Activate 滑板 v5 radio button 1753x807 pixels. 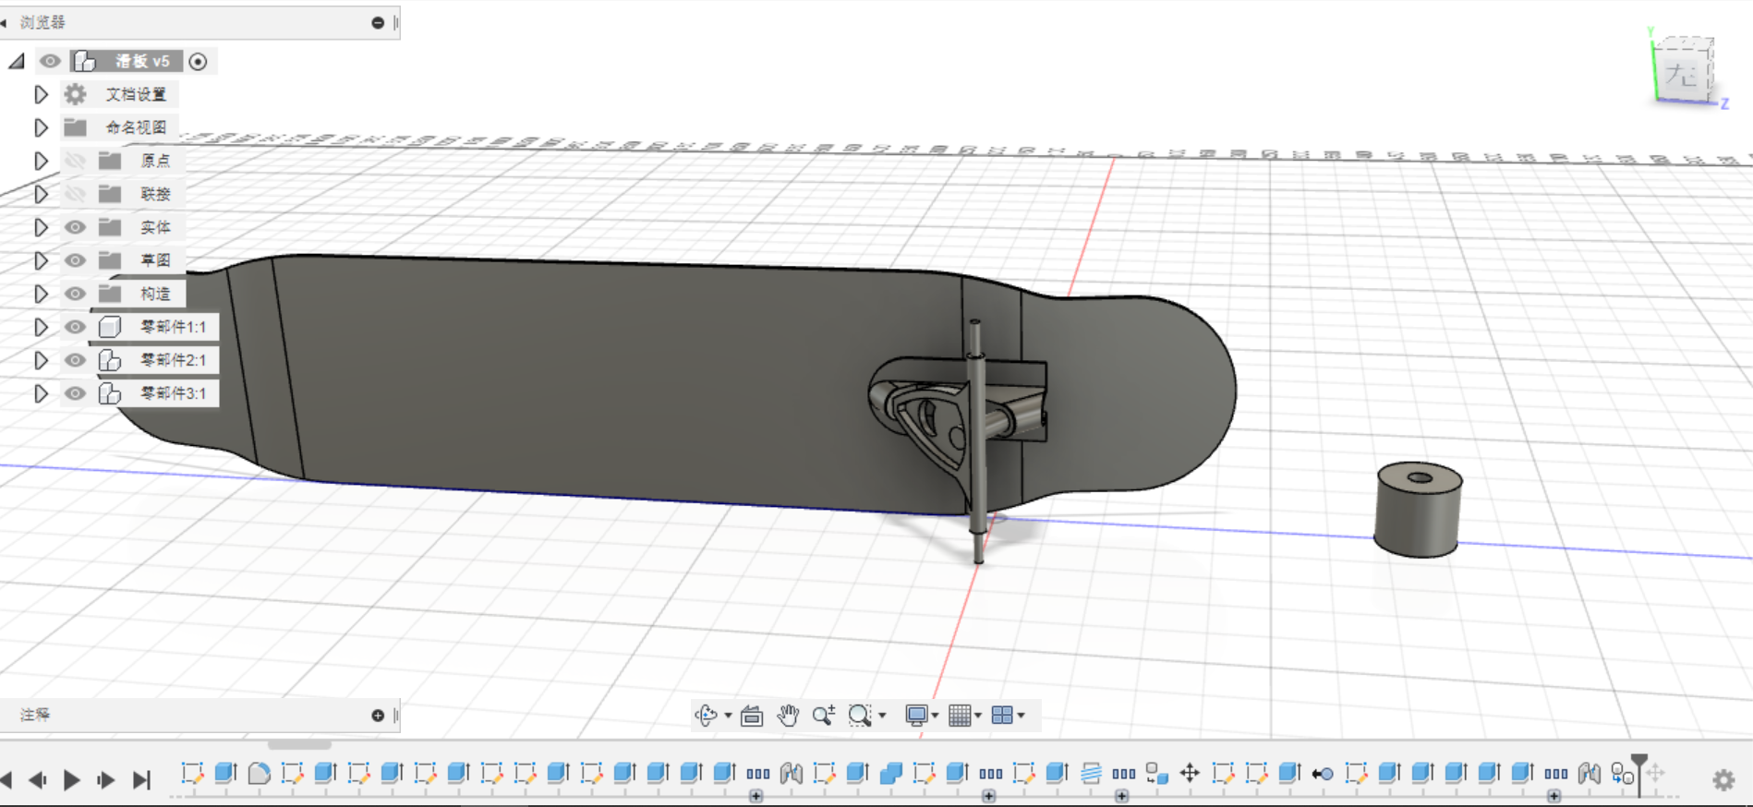tap(198, 61)
